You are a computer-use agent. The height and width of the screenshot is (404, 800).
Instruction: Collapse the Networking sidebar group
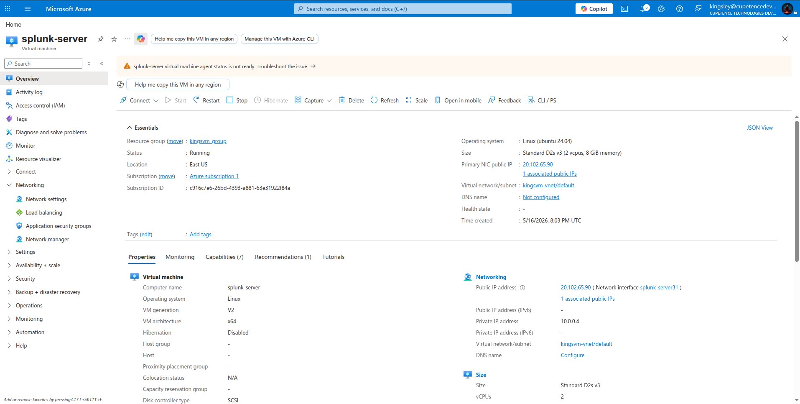(x=9, y=185)
